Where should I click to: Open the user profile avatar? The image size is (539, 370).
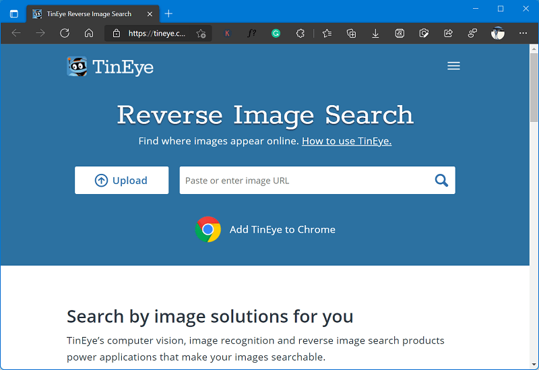coord(497,33)
